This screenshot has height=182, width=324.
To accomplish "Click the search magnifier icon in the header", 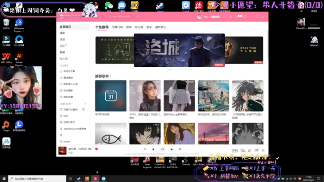I will [x=110, y=17].
